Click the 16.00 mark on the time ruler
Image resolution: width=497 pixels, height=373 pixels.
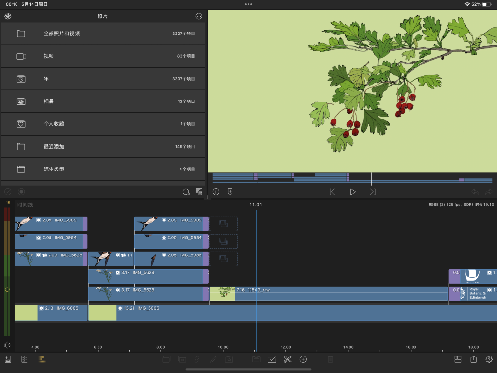pos(411,347)
